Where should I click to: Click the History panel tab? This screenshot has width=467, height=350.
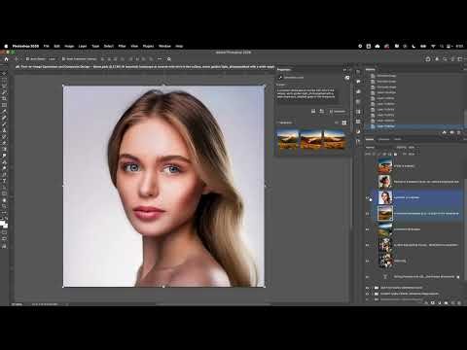(371, 69)
